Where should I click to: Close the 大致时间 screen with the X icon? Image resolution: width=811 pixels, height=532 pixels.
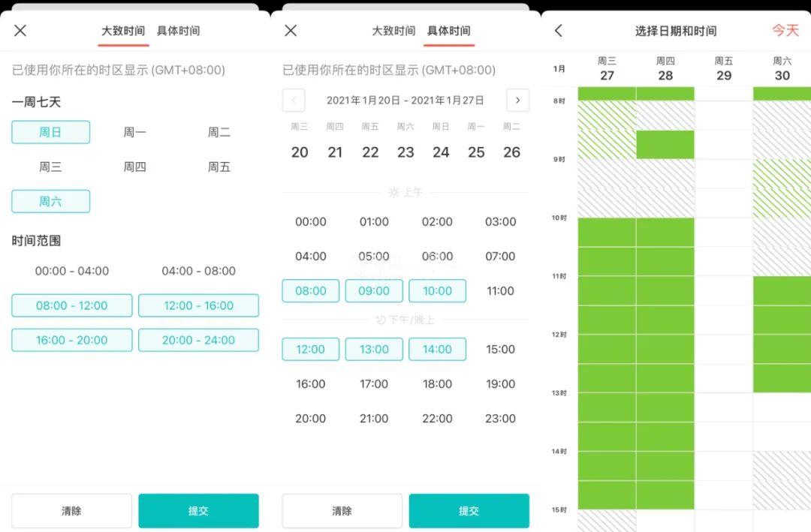click(20, 31)
